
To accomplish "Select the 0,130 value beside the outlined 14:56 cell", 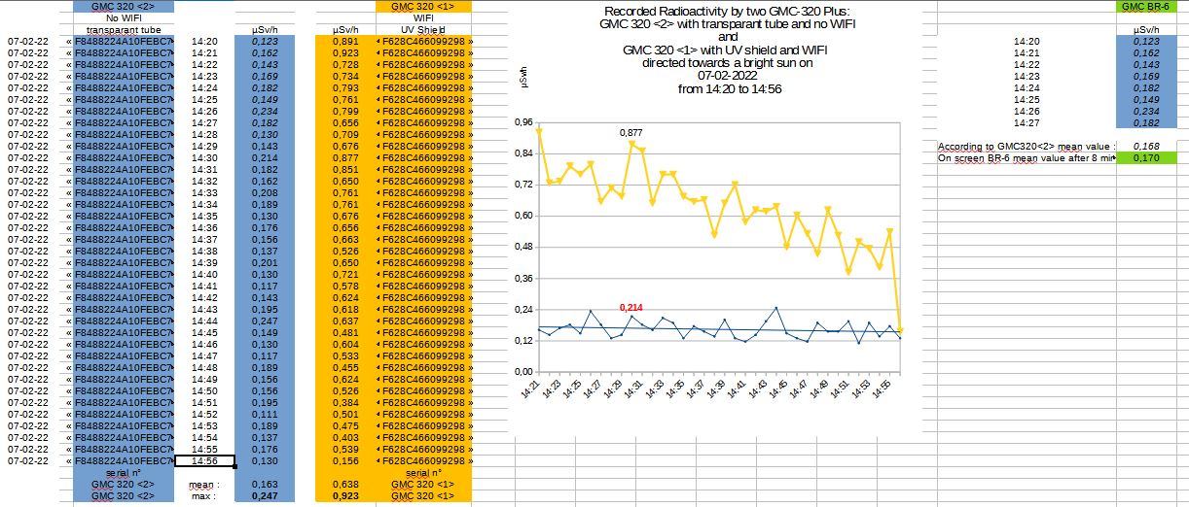I will click(x=263, y=461).
